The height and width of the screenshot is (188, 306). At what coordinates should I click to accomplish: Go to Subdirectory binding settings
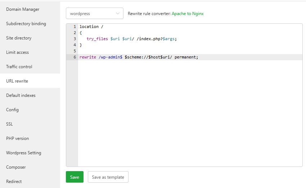point(26,24)
